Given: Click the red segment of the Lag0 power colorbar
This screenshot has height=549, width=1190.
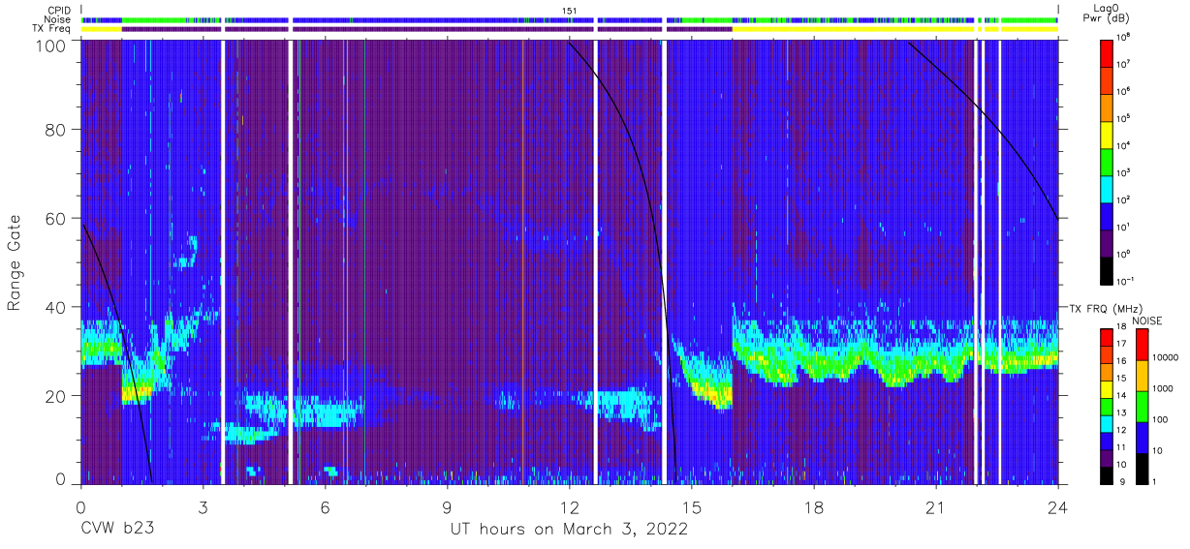Looking at the screenshot, I should (1109, 52).
